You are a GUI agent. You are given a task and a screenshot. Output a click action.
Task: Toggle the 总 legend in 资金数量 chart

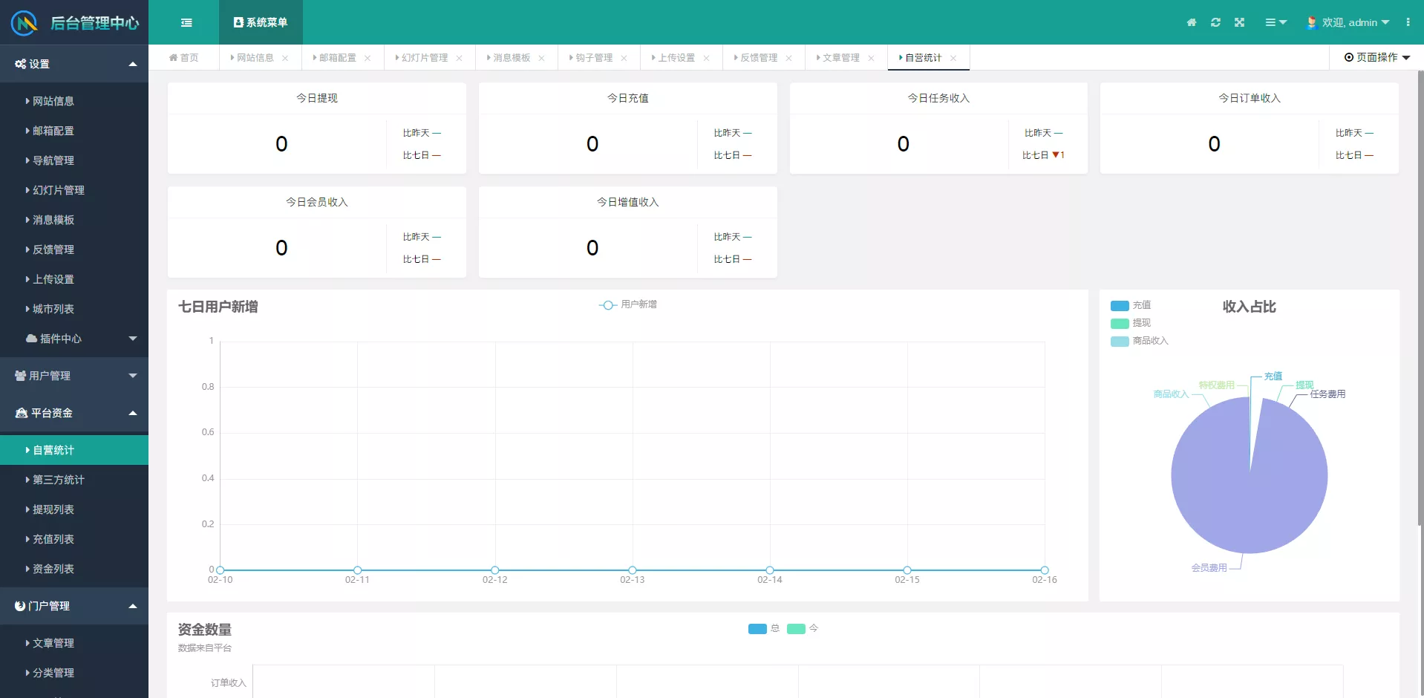[764, 629]
